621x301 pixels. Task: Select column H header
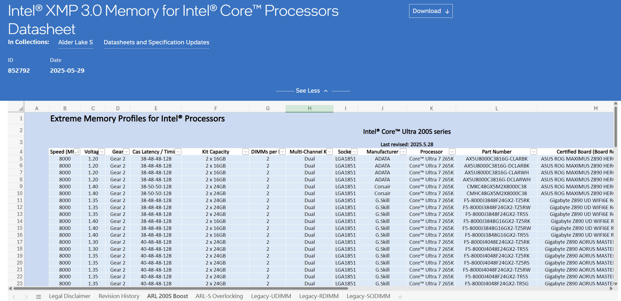click(x=309, y=108)
